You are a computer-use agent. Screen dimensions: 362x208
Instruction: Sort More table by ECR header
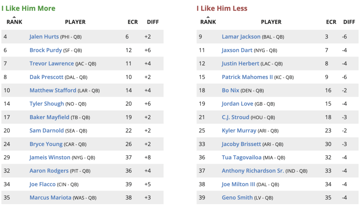point(133,22)
